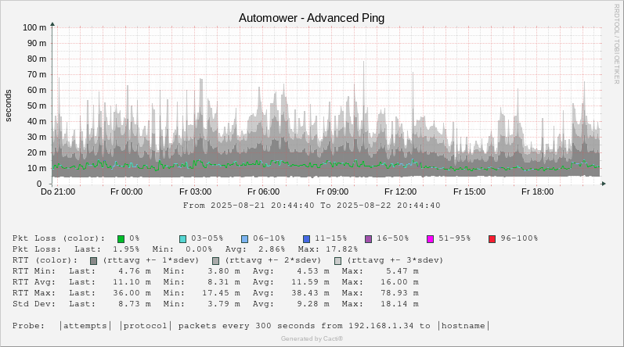624x347 pixels.
Task: Click the 'Generated by Cacti' footer text
Action: [x=312, y=338]
